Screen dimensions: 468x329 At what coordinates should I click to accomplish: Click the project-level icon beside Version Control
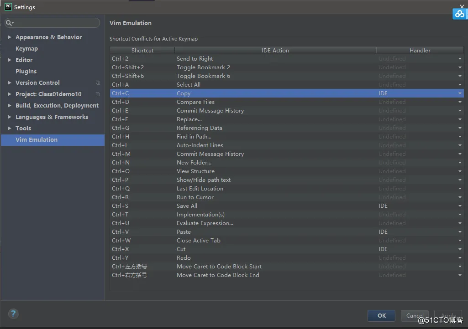(98, 83)
